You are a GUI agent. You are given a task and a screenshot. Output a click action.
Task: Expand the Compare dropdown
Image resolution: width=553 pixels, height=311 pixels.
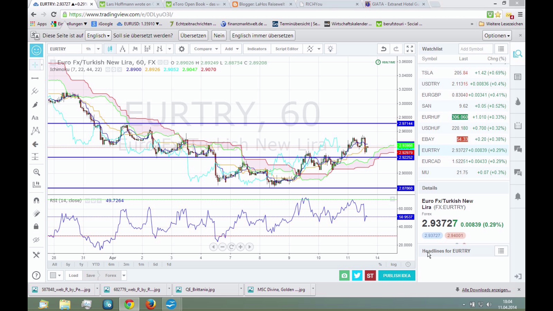(x=205, y=49)
